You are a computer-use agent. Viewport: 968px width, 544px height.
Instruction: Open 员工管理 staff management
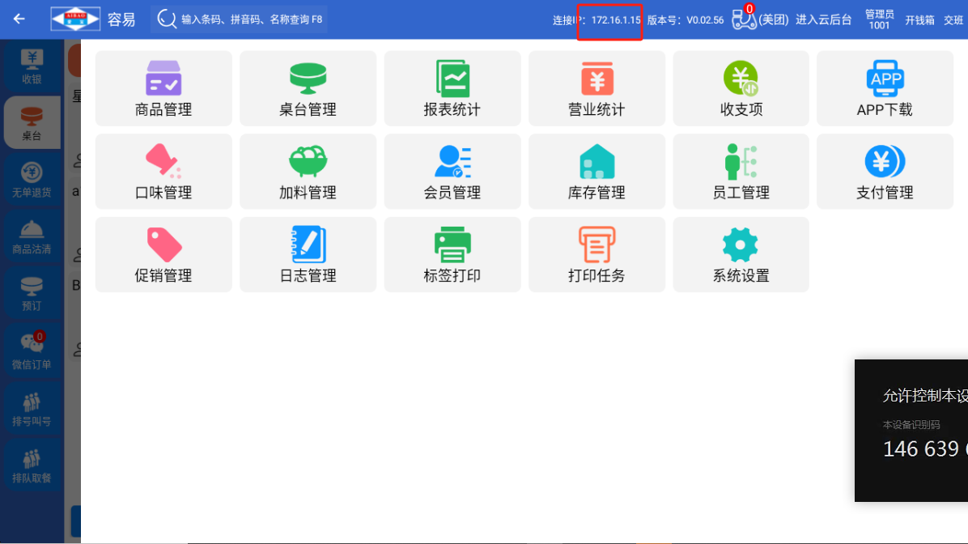(x=741, y=172)
